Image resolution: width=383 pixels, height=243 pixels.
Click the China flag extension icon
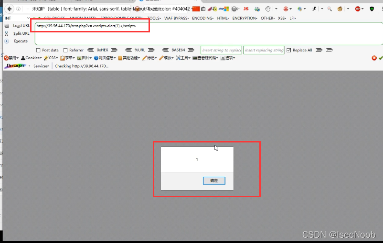[196, 9]
